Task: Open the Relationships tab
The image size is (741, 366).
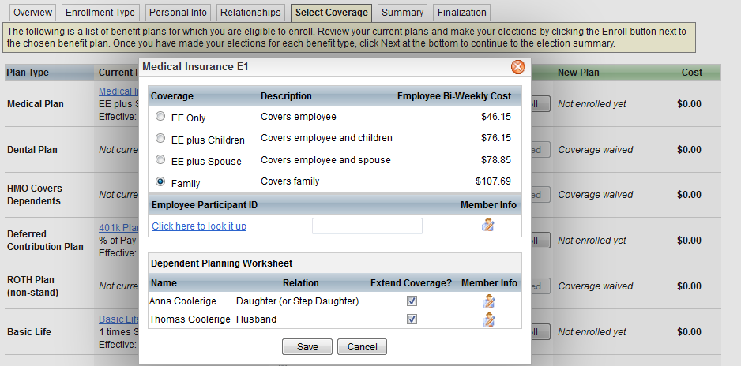Action: [x=250, y=13]
